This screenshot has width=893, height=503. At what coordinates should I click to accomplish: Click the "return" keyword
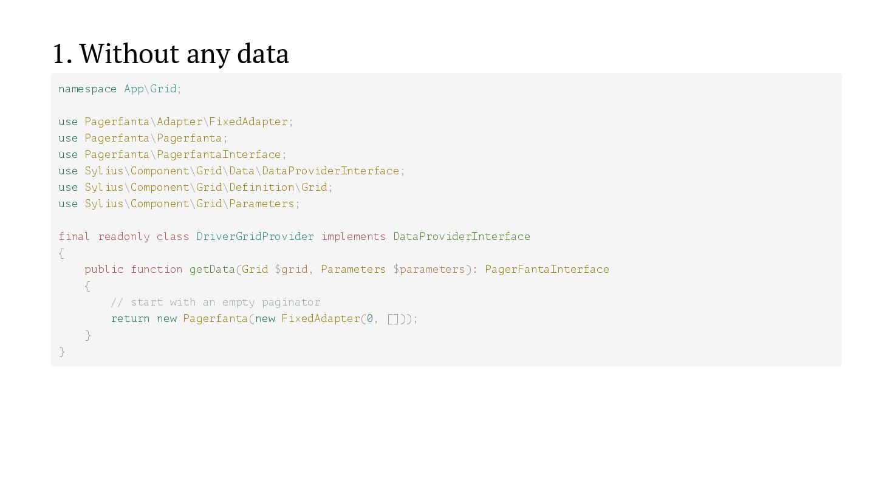point(130,318)
